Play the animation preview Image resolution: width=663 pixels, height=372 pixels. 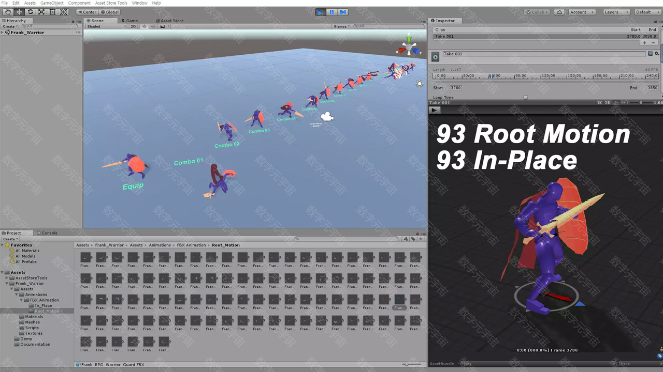point(435,110)
